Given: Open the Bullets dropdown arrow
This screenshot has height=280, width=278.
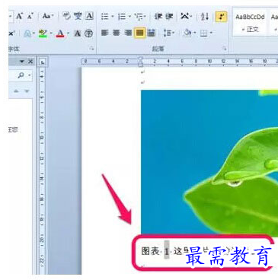Looking at the screenshot, I should click(x=112, y=17).
